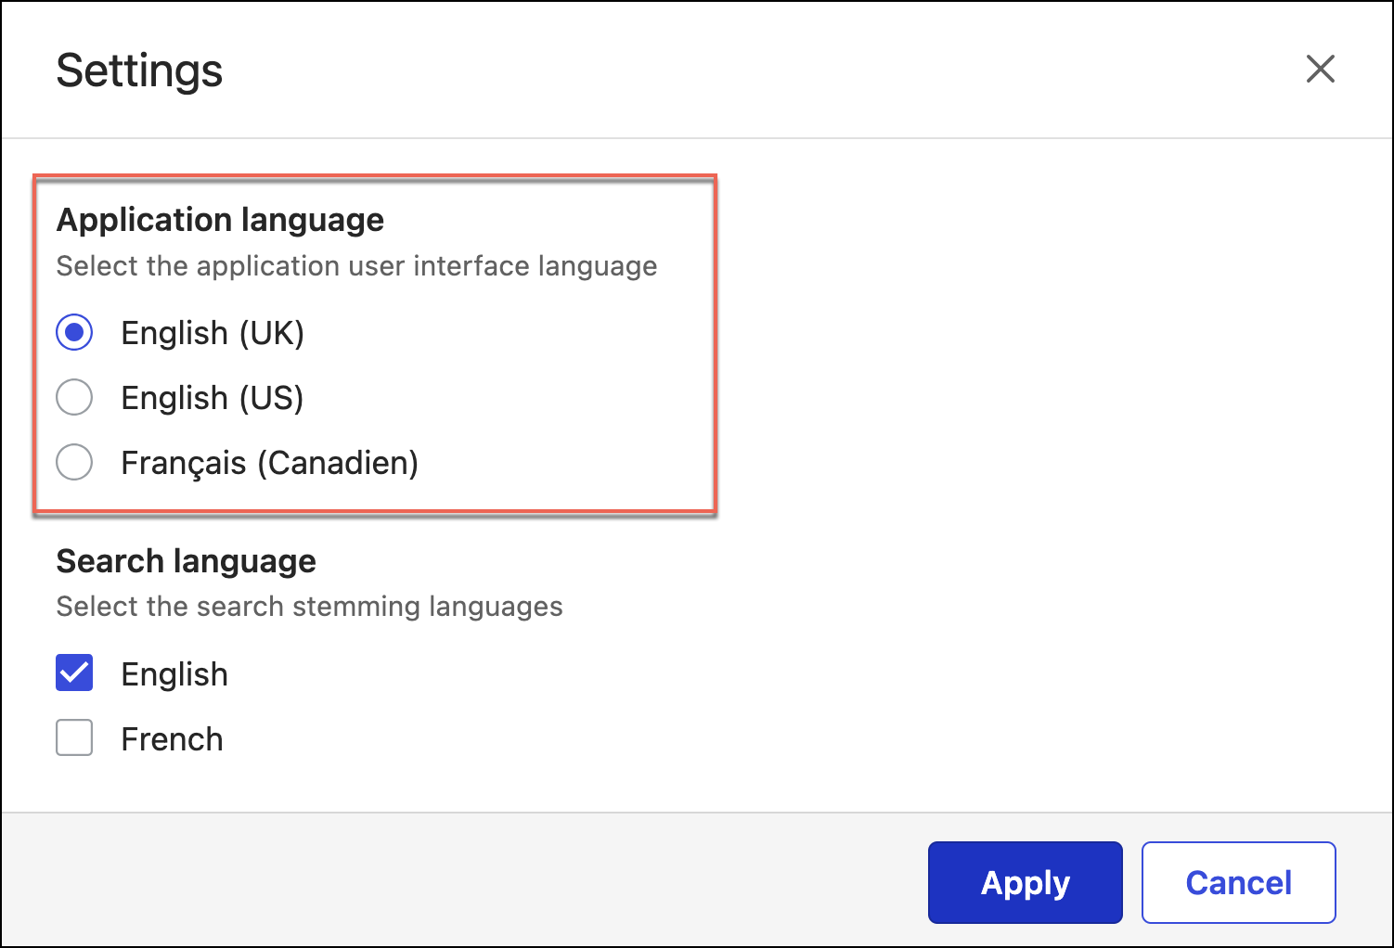Viewport: 1394px width, 948px height.
Task: Enable the French search language checkbox
Action: (x=74, y=738)
